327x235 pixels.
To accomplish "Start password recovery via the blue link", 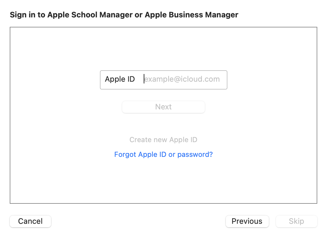I will (163, 155).
